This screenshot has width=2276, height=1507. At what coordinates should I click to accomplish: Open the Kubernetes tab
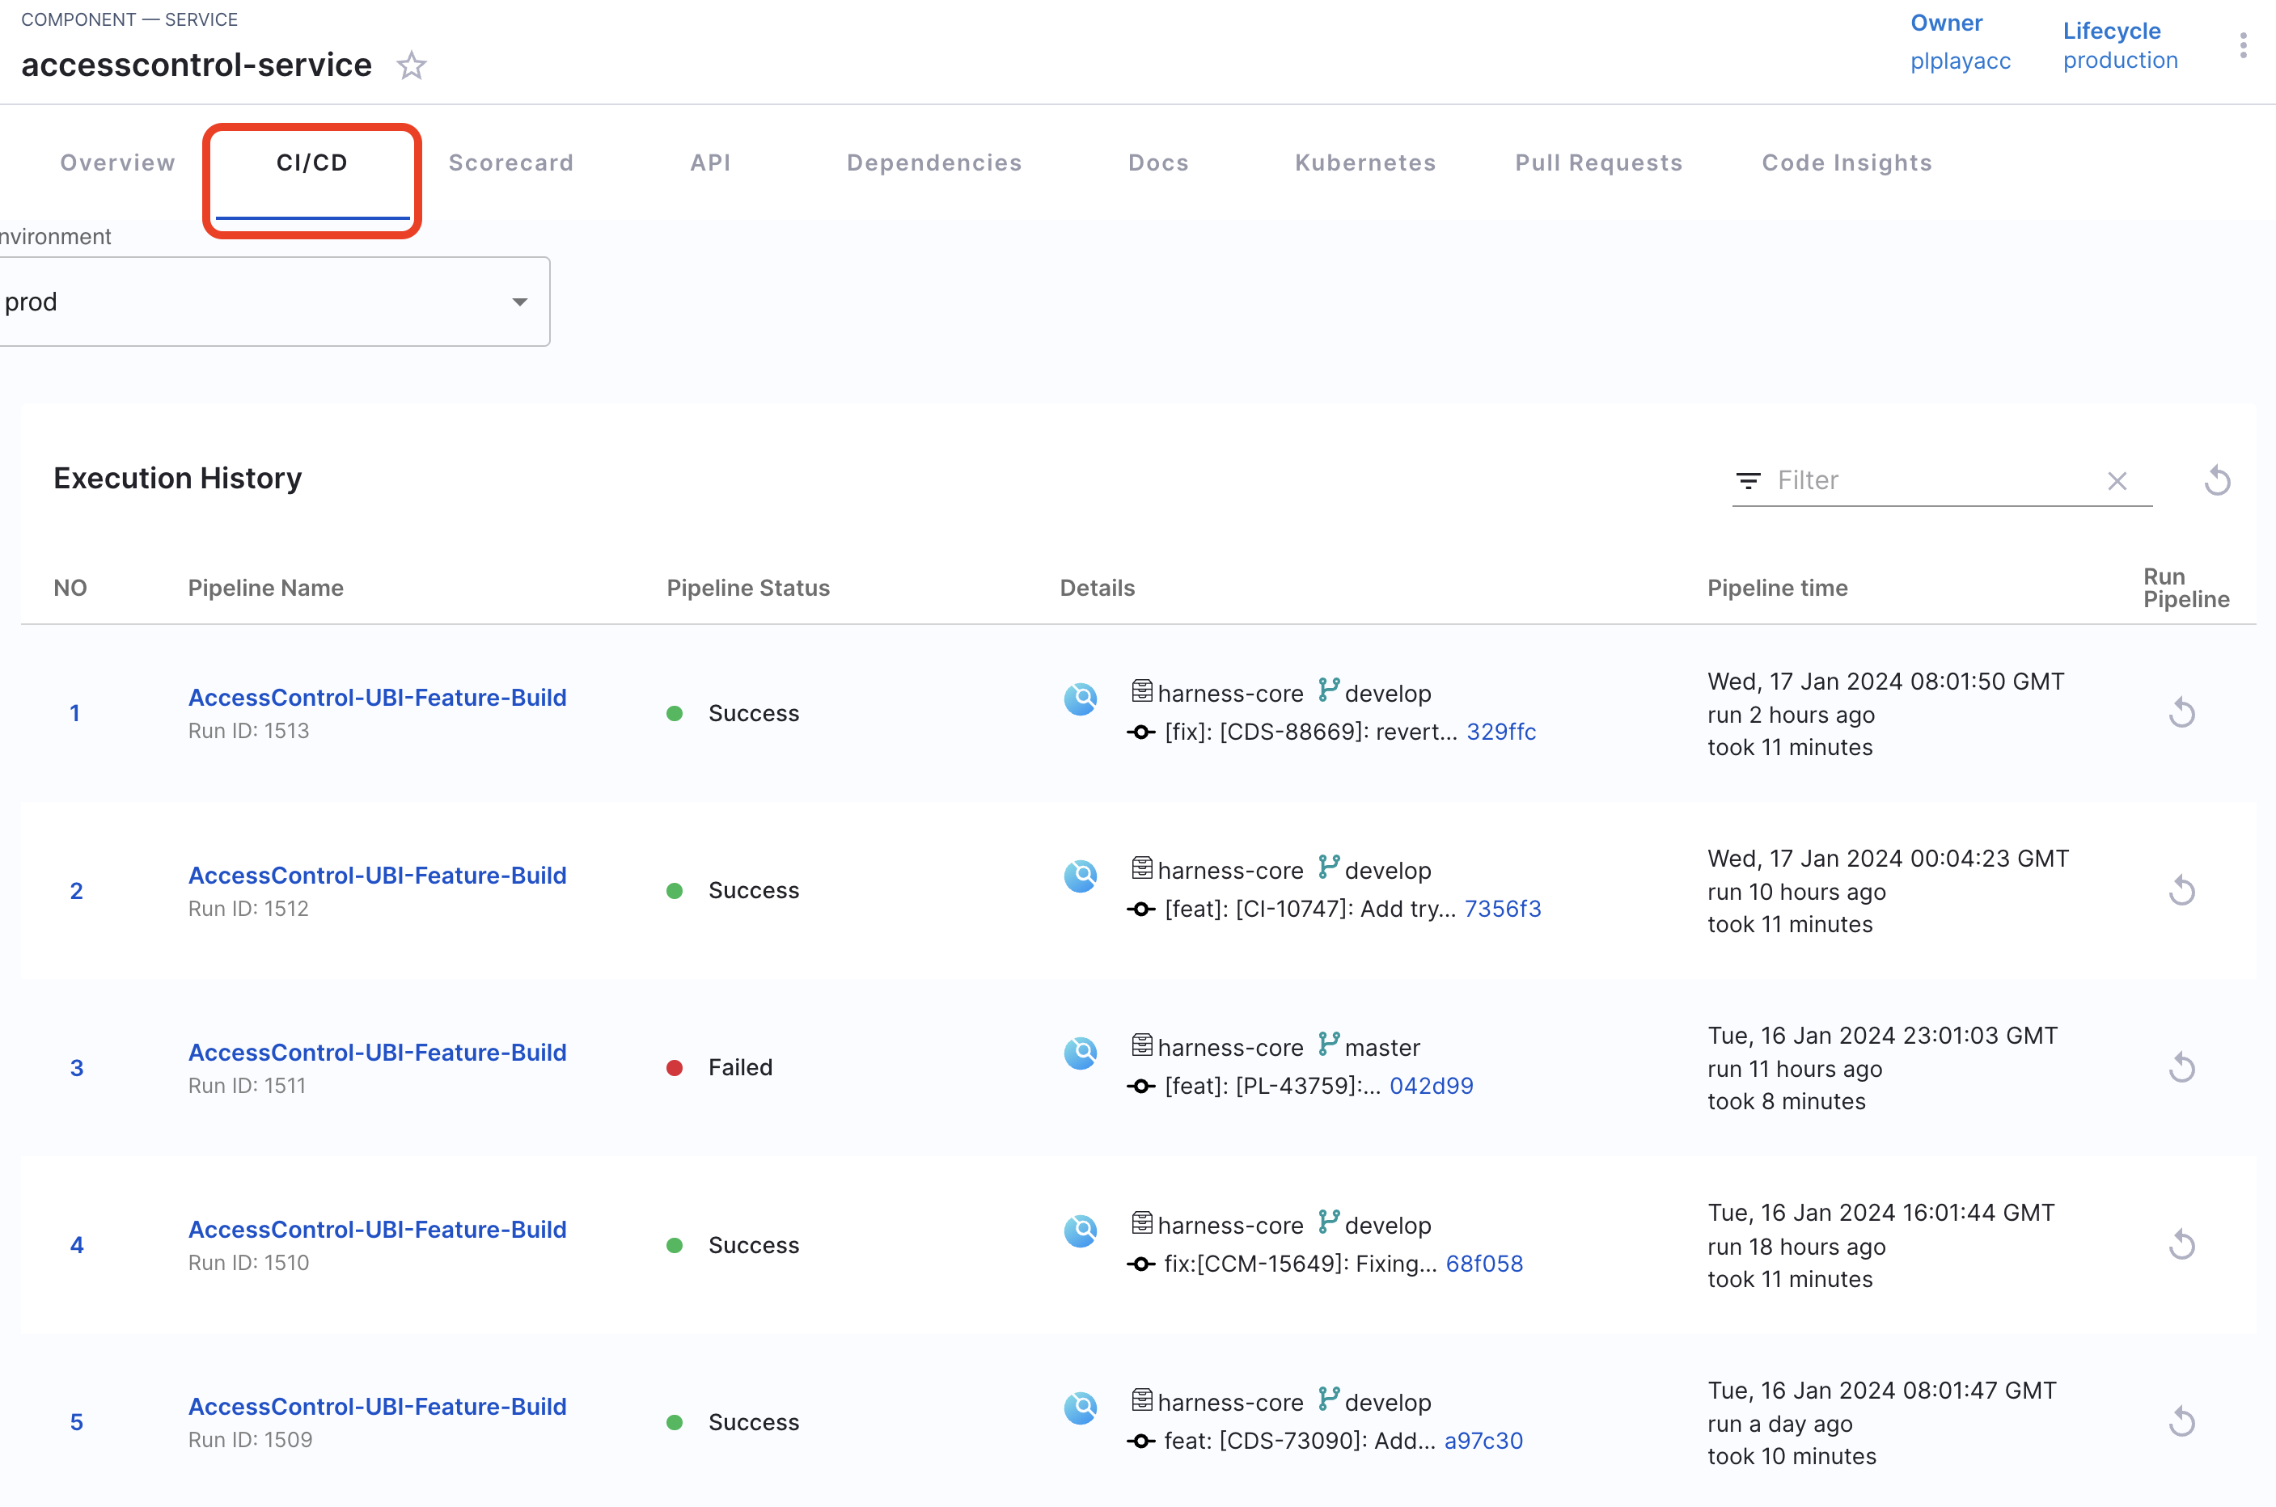[1364, 163]
